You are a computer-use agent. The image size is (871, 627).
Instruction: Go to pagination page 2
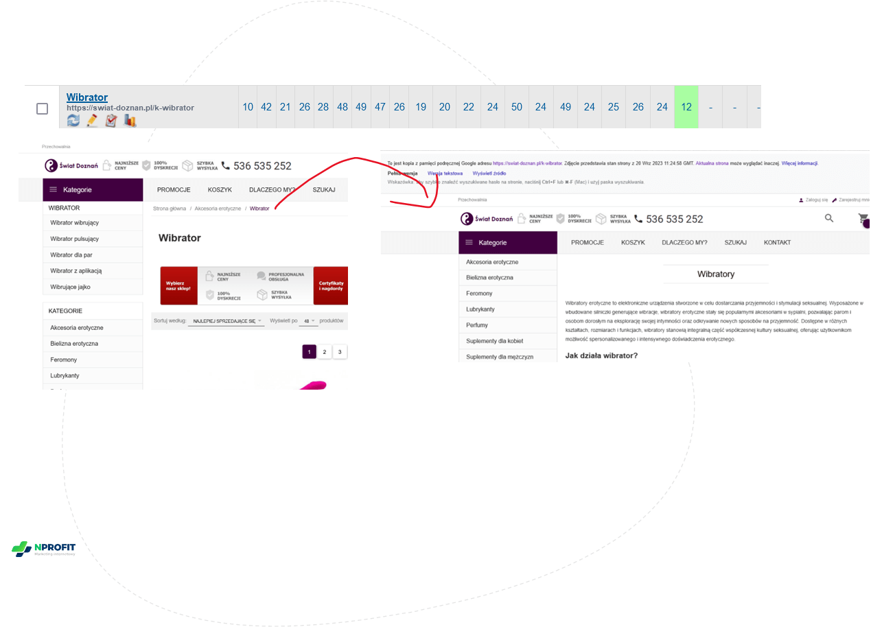pyautogui.click(x=325, y=352)
